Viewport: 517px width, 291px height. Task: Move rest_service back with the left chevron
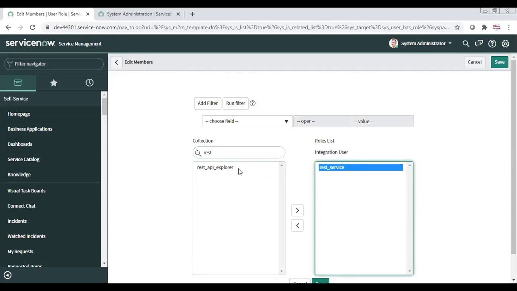click(x=297, y=225)
